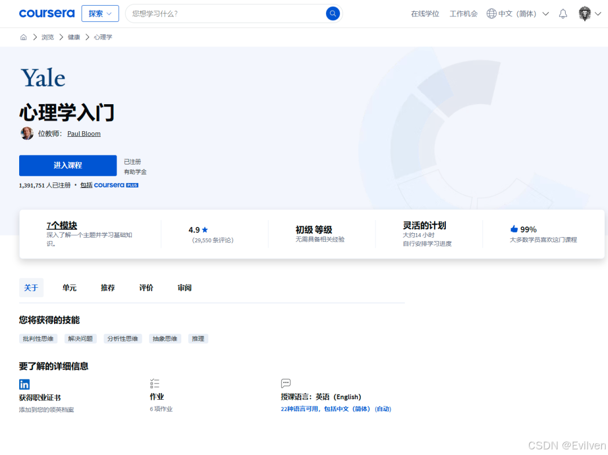Click the rating star icon

[x=205, y=230]
